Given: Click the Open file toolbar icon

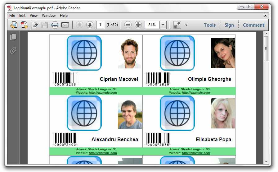Looking at the screenshot, I should point(14,25).
